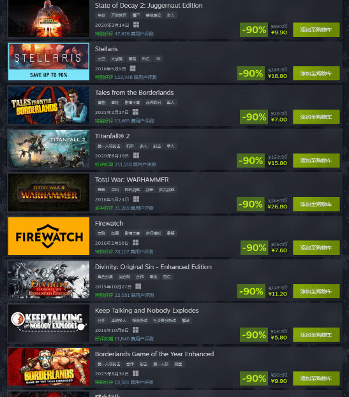This screenshot has height=397, width=349.
Task: Click Windows icon for Keep Talking row
Action: point(136,329)
